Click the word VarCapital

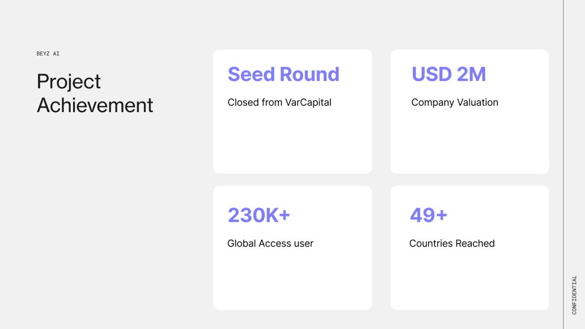308,102
